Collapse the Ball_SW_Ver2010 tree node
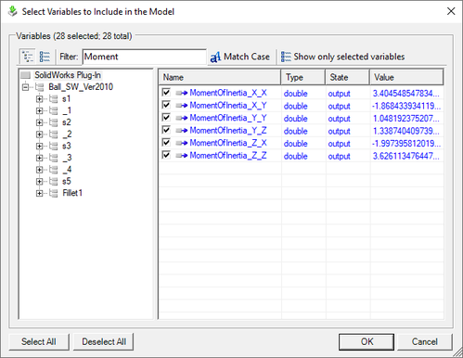Viewport: 463px width, 358px height. (x=25, y=87)
